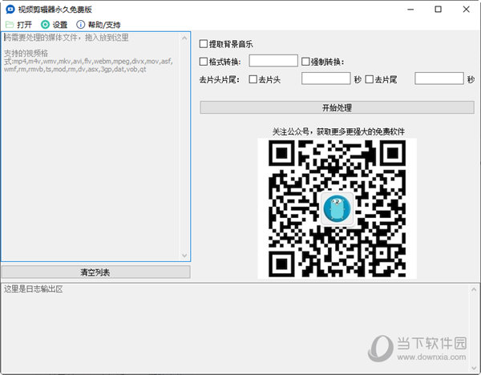The width and height of the screenshot is (481, 375).
Task: Click log area scroll up arrow
Action: pyautogui.click(x=475, y=289)
